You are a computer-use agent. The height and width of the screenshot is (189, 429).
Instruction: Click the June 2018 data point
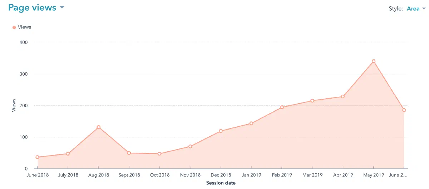tap(37, 157)
